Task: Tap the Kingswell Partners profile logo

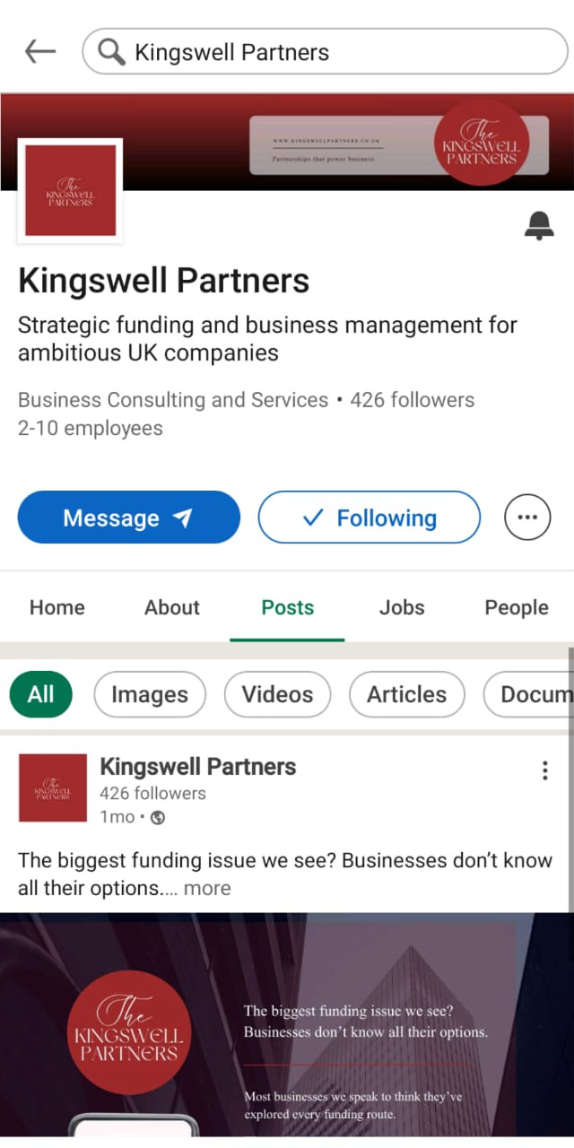Action: [70, 191]
